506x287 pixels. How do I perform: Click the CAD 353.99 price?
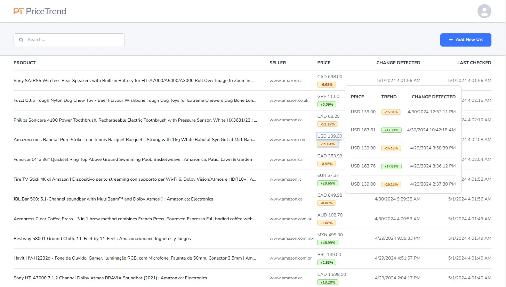coord(330,156)
